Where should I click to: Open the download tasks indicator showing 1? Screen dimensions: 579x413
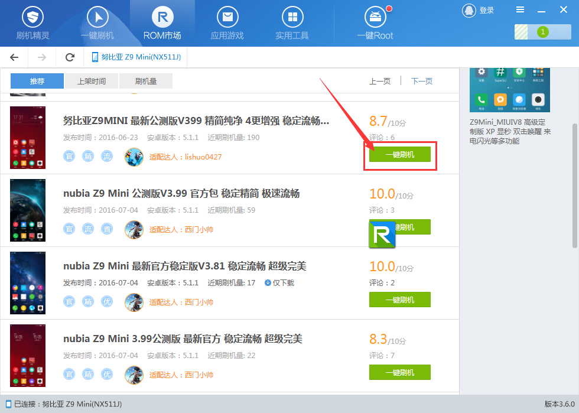point(543,32)
